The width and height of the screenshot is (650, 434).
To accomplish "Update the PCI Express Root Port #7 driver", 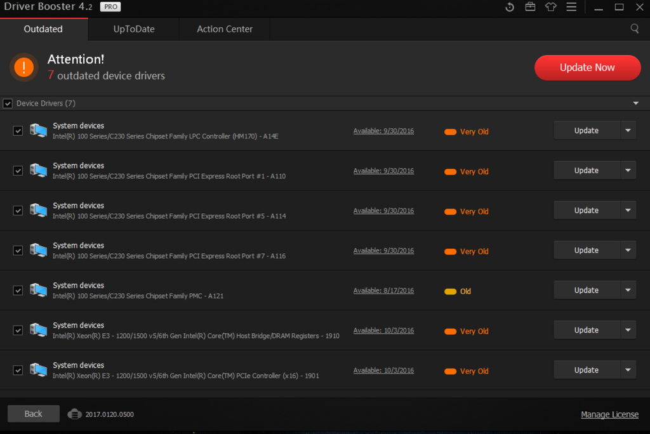I will [x=587, y=251].
